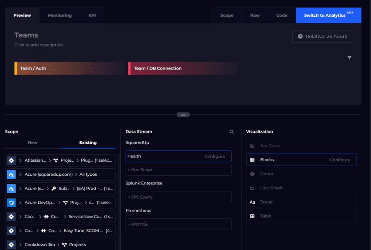Image resolution: width=371 pixels, height=250 pixels.
Task: Select the Plug... (1 selec... scope text
Action: point(96,161)
